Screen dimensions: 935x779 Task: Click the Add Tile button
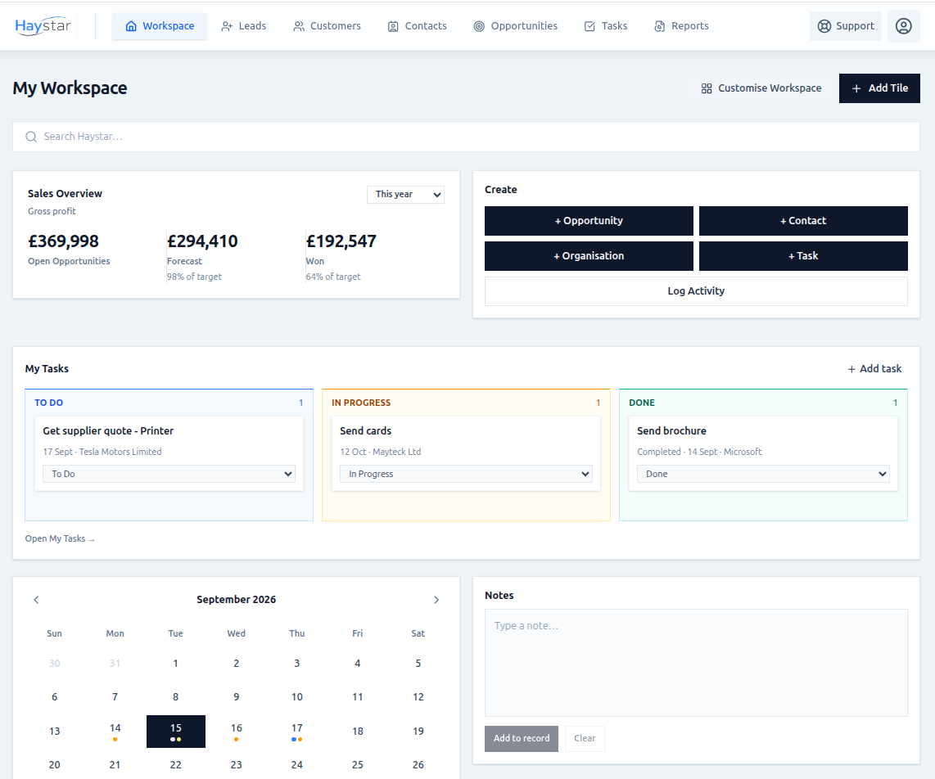[x=879, y=88]
